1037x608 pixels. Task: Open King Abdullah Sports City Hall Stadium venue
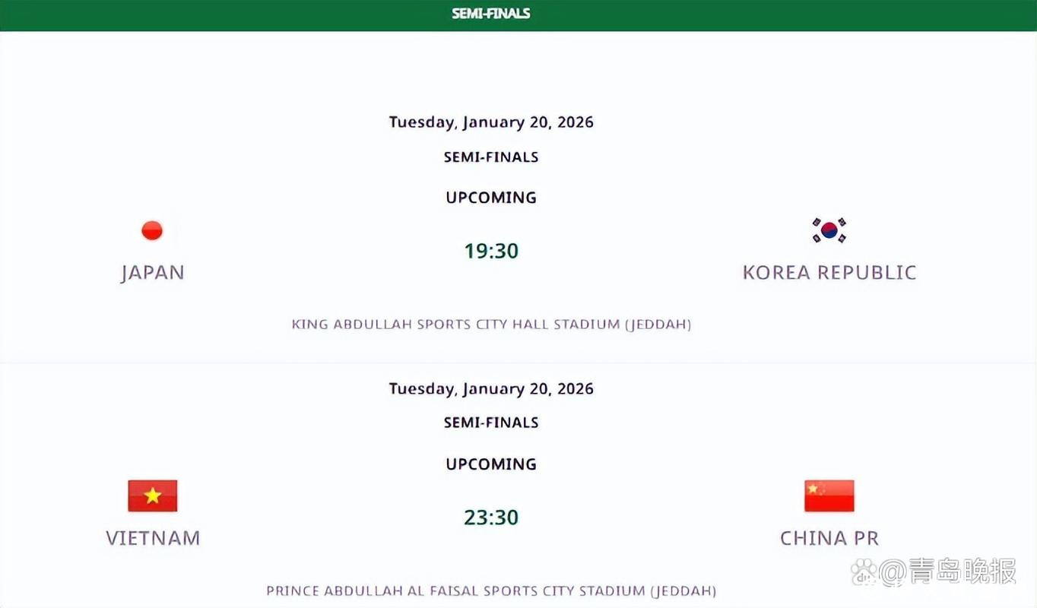(491, 325)
